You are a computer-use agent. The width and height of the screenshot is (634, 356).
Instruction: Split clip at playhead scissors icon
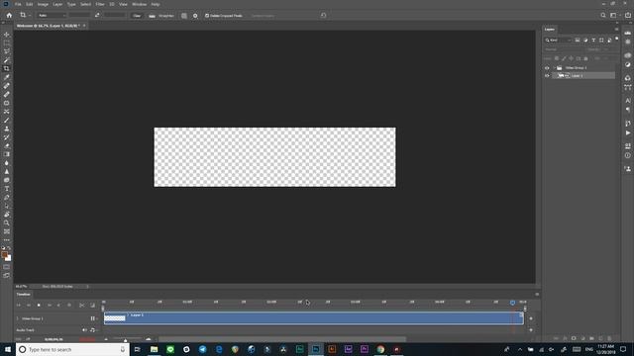tap(81, 306)
